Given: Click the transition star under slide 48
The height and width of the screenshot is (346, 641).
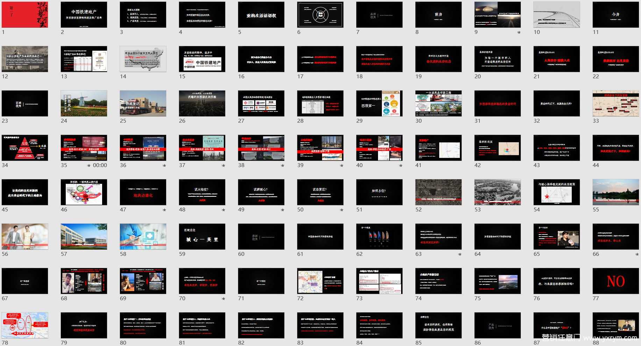Looking at the screenshot, I should 223,210.
